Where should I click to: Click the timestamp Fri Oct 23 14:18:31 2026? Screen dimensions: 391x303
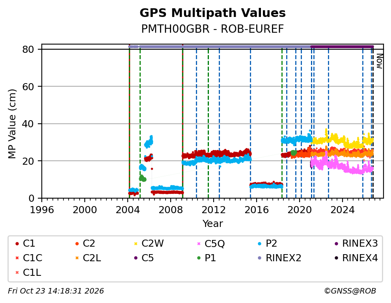click(56, 291)
